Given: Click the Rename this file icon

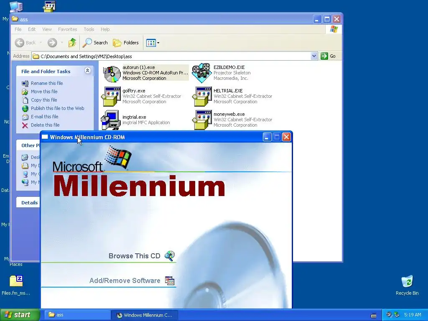Looking at the screenshot, I should (x=25, y=83).
